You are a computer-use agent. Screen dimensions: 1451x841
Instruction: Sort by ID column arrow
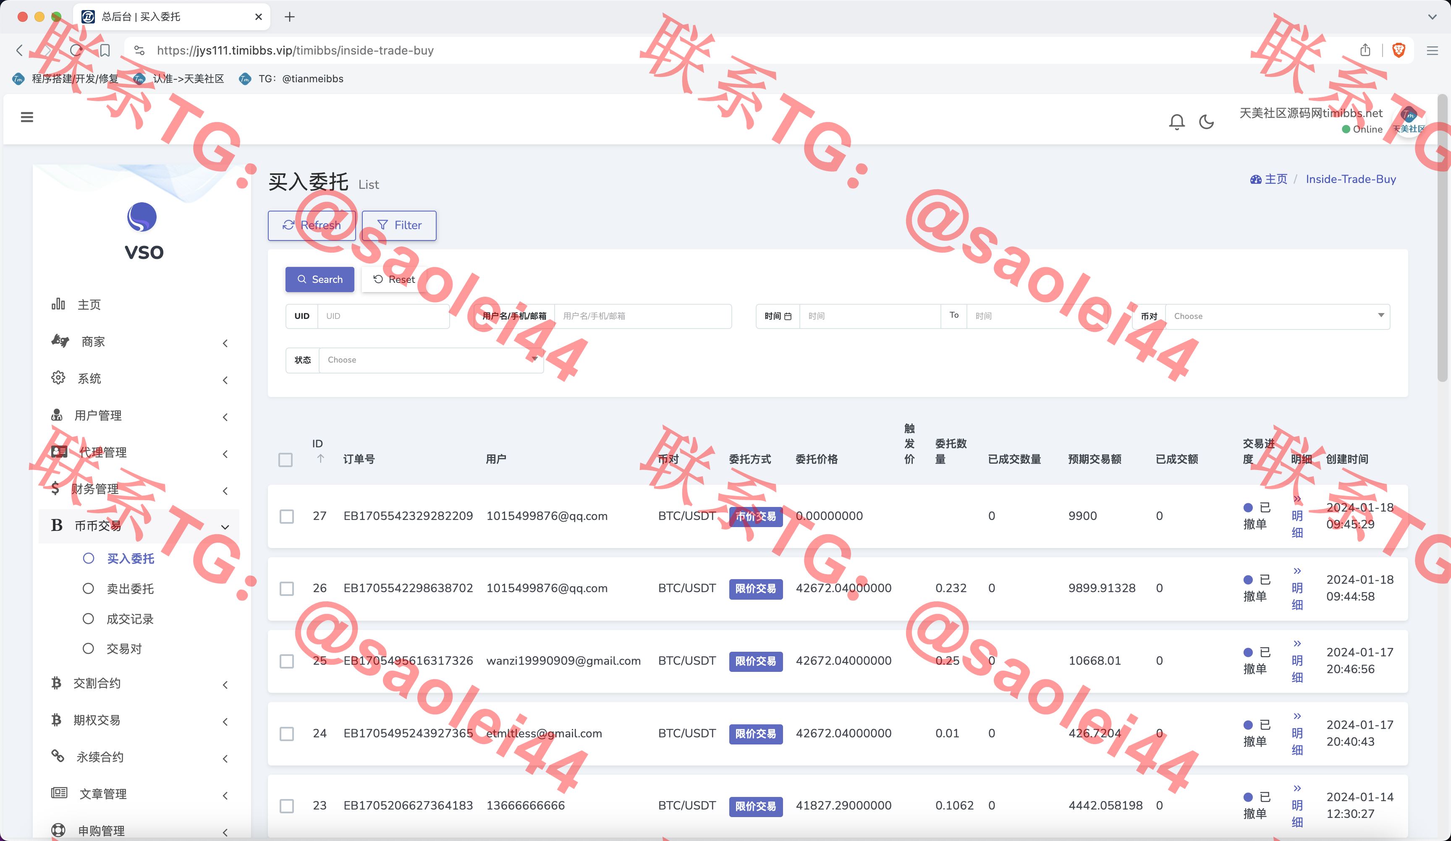(x=321, y=458)
